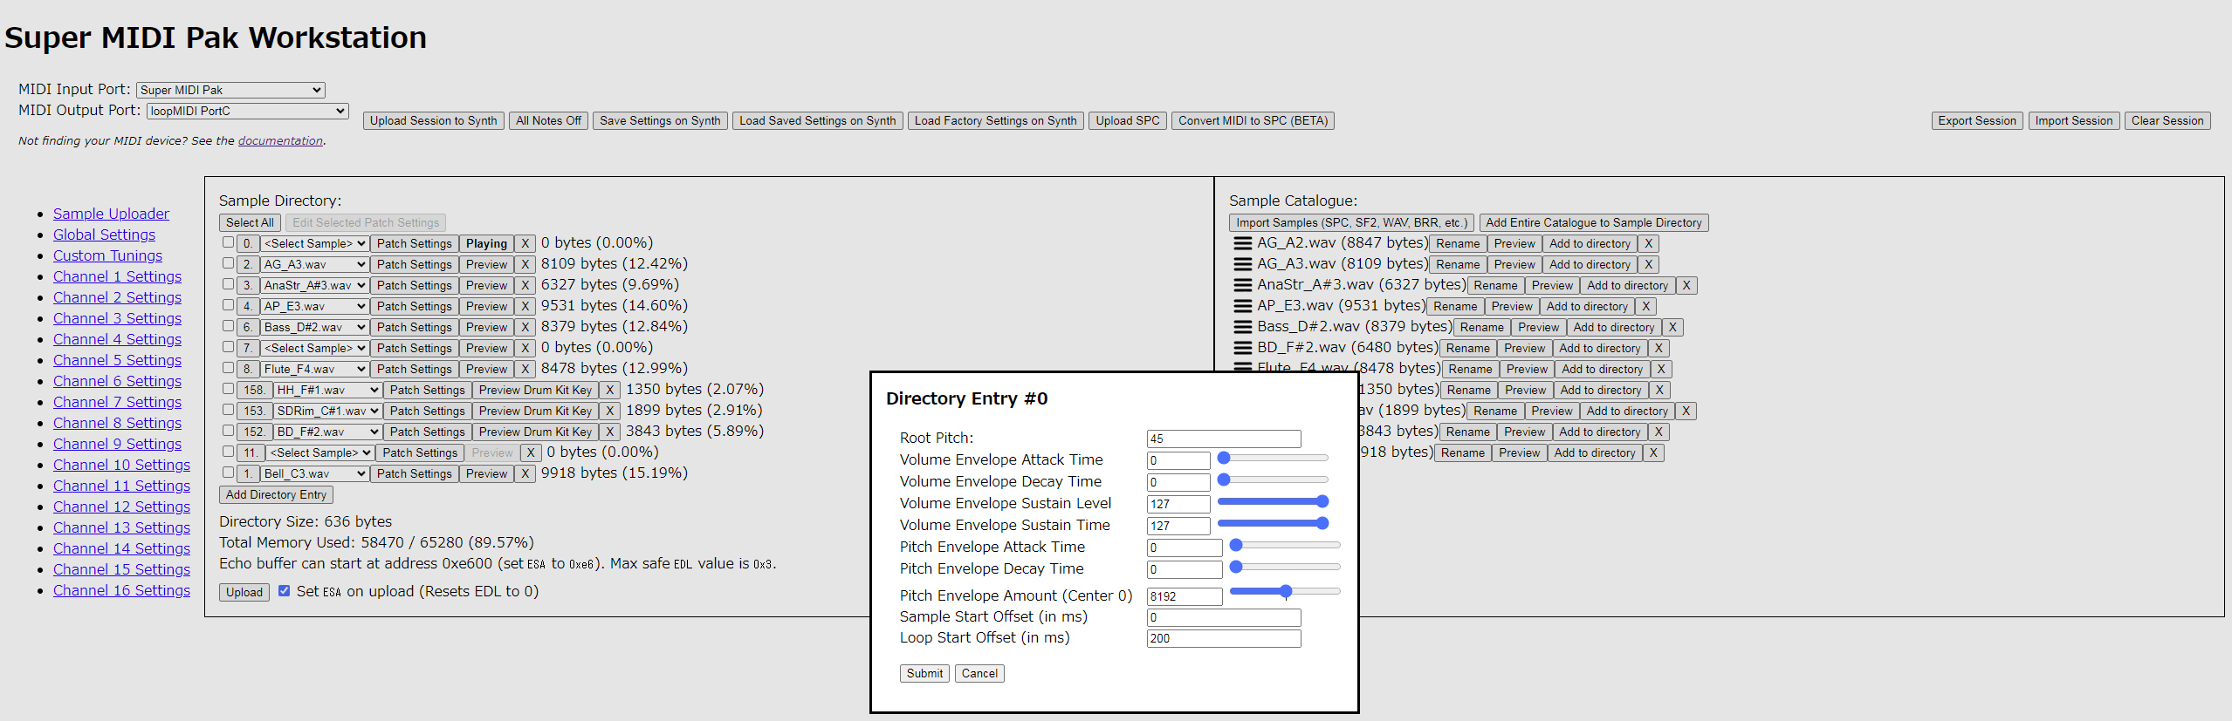Remove AG_A2.wav from the Sample Catalogue
Image resolution: width=2232 pixels, height=721 pixels.
click(1648, 244)
